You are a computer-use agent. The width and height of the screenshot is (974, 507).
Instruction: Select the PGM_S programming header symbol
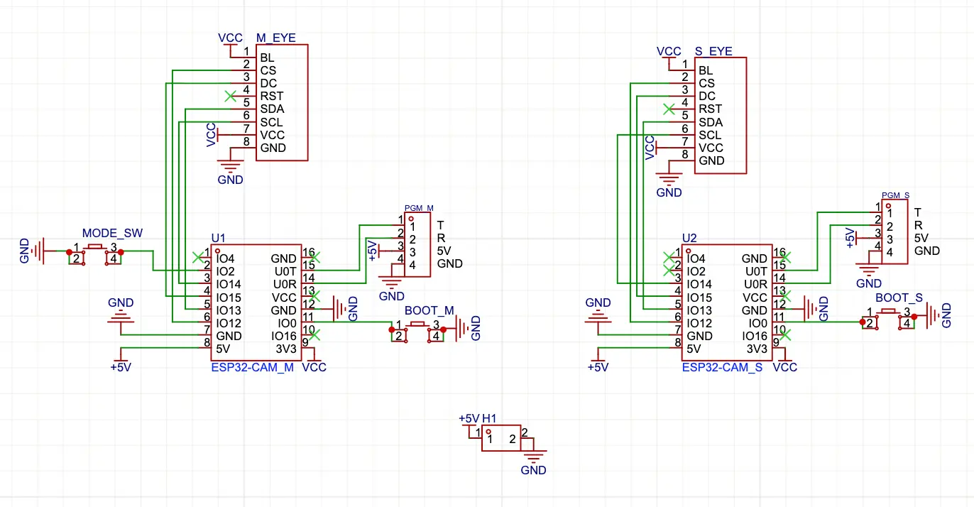(894, 231)
